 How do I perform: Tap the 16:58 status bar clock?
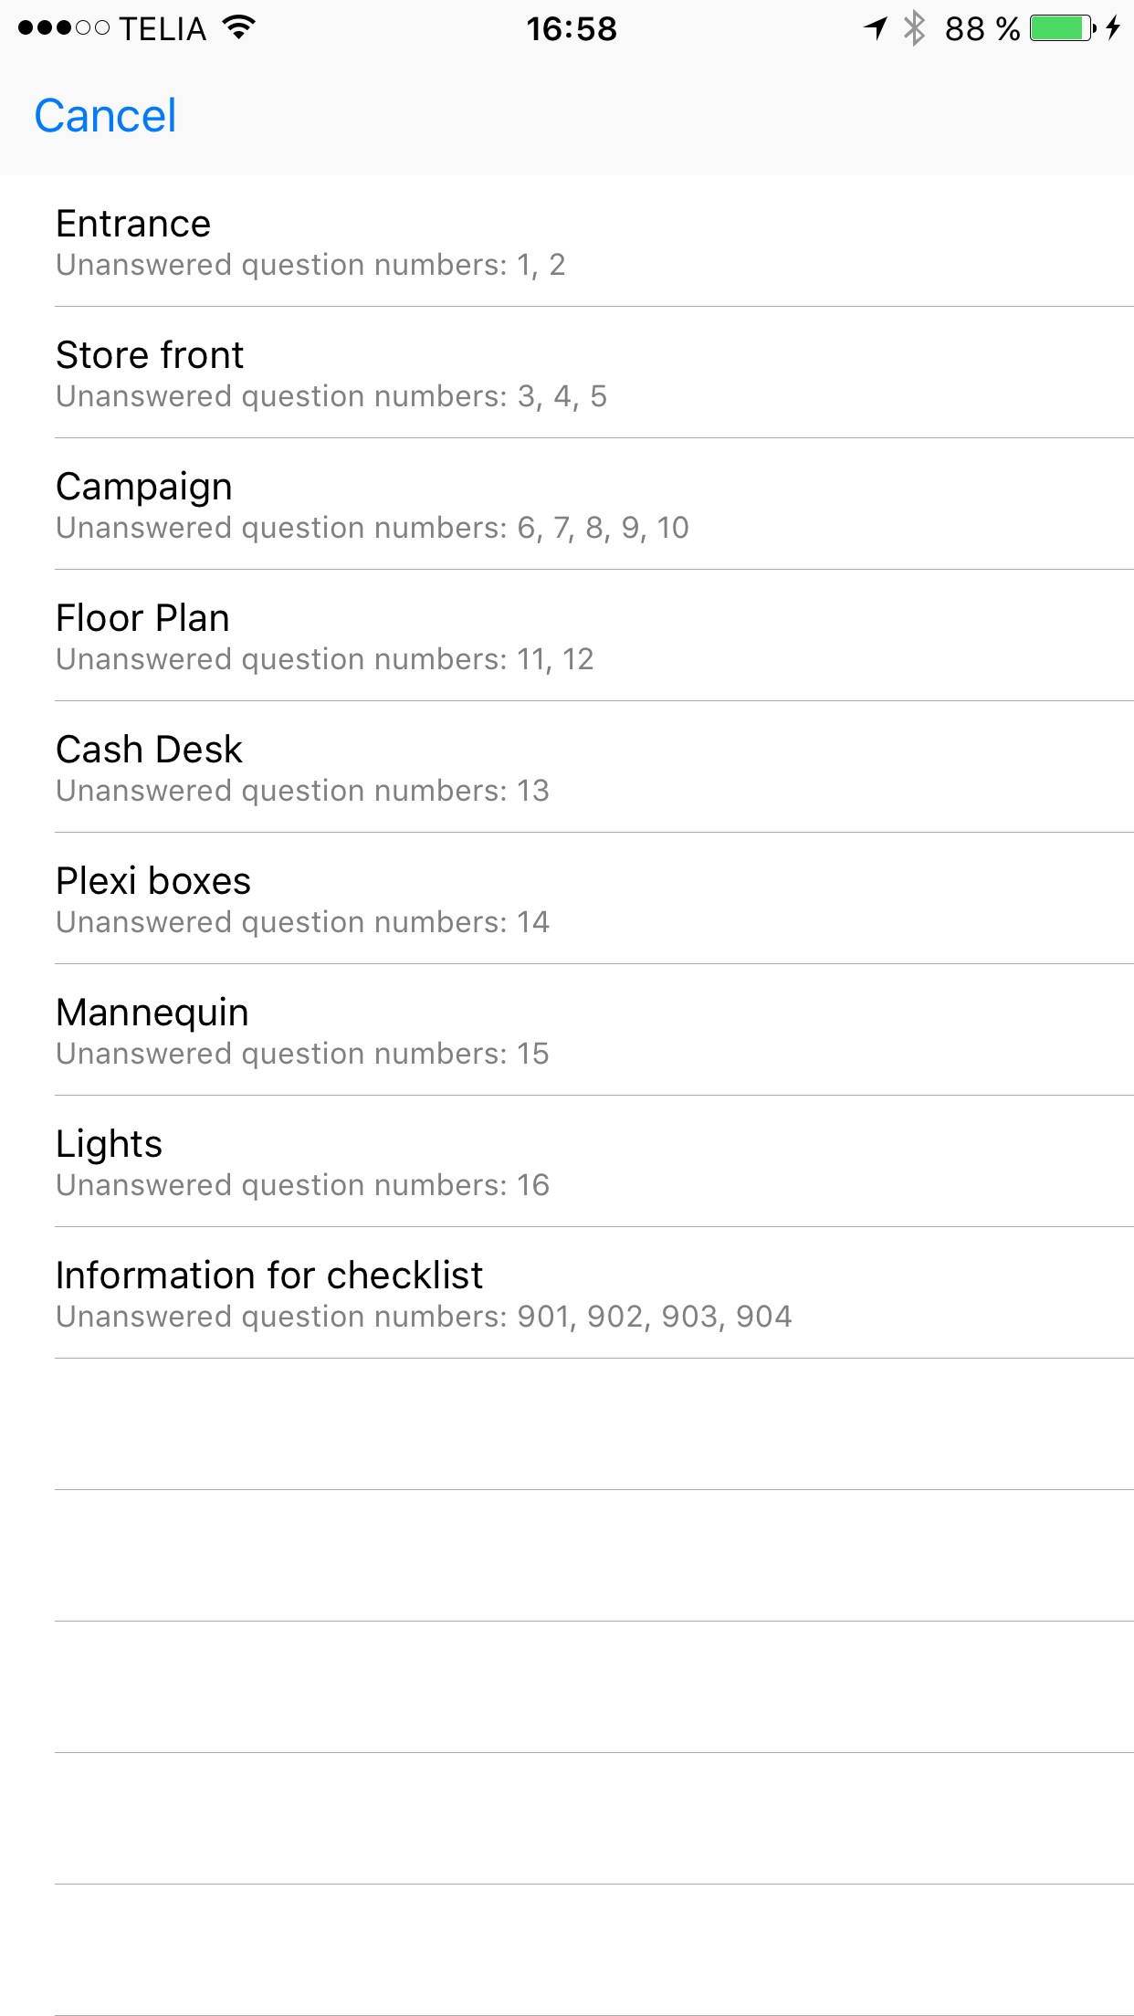tap(572, 29)
